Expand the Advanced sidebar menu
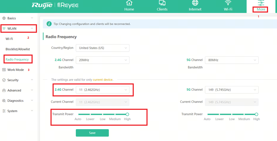 click(18, 90)
